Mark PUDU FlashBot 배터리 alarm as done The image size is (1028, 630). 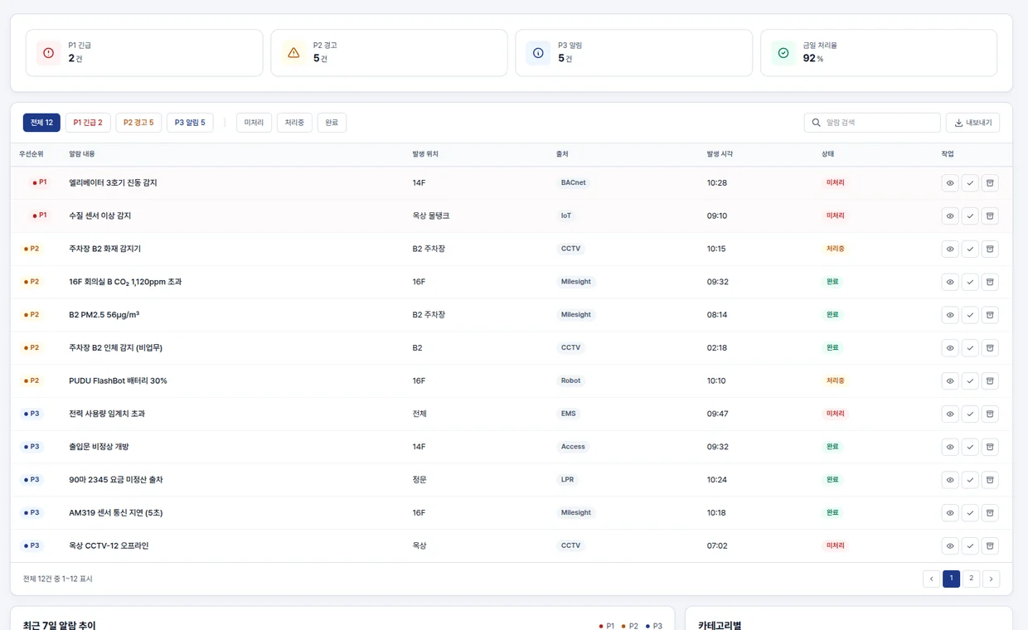[x=970, y=380]
